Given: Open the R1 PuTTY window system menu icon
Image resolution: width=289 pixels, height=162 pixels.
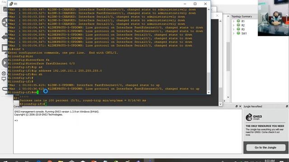Looking at the screenshot, I should coord(11,4).
